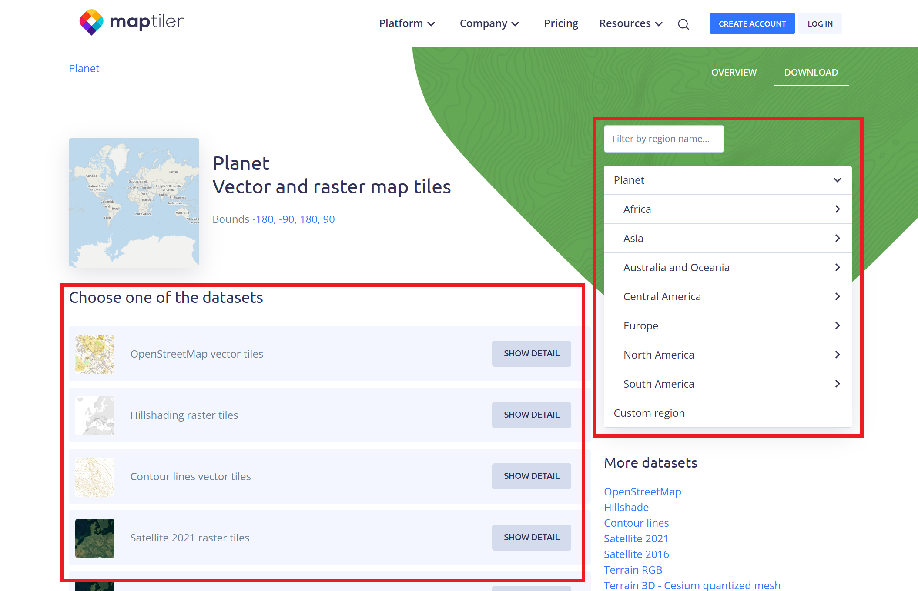
Task: Show detail for Hillshading raster tiles
Action: click(x=531, y=415)
